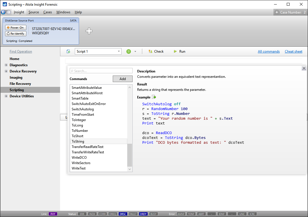Image resolution: width=308 pixels, height=217 pixels.
Task: Expand the Device Recovery tree node
Action: point(6,71)
